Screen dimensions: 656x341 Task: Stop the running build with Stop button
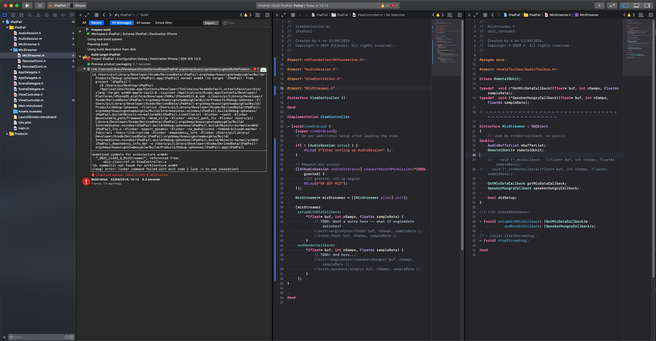pos(40,6)
